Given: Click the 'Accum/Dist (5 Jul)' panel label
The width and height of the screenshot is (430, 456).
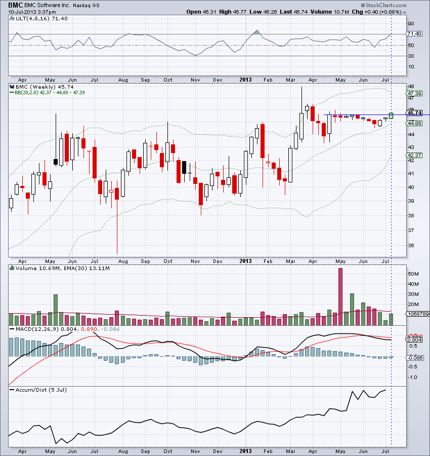Looking at the screenshot, I should click(x=41, y=390).
